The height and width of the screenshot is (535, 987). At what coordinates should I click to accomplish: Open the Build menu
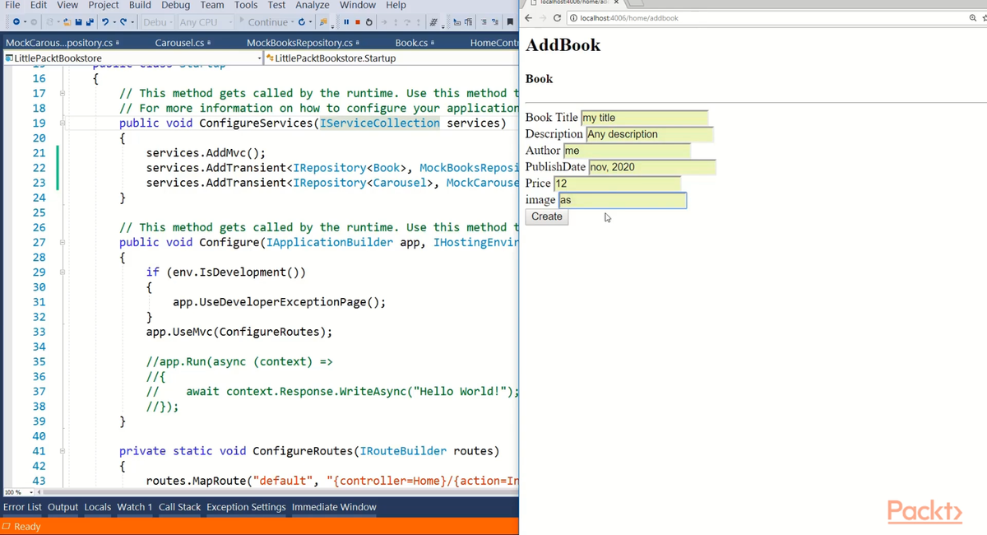[x=140, y=5]
